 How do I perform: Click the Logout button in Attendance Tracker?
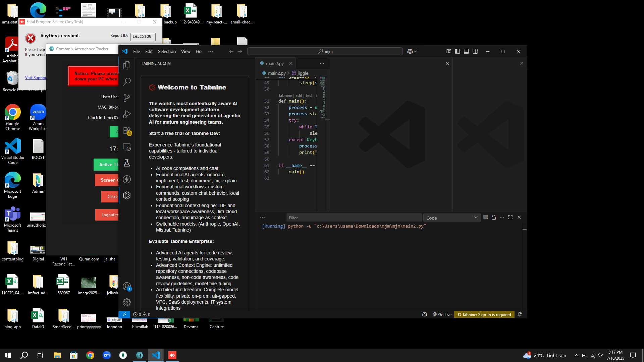(107, 215)
